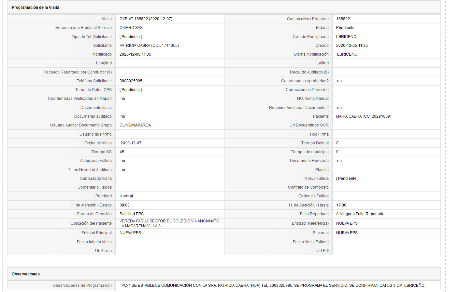Click the Coordenadas Aprobadas? label
Image resolution: width=459 pixels, height=292 pixels.
point(305,81)
